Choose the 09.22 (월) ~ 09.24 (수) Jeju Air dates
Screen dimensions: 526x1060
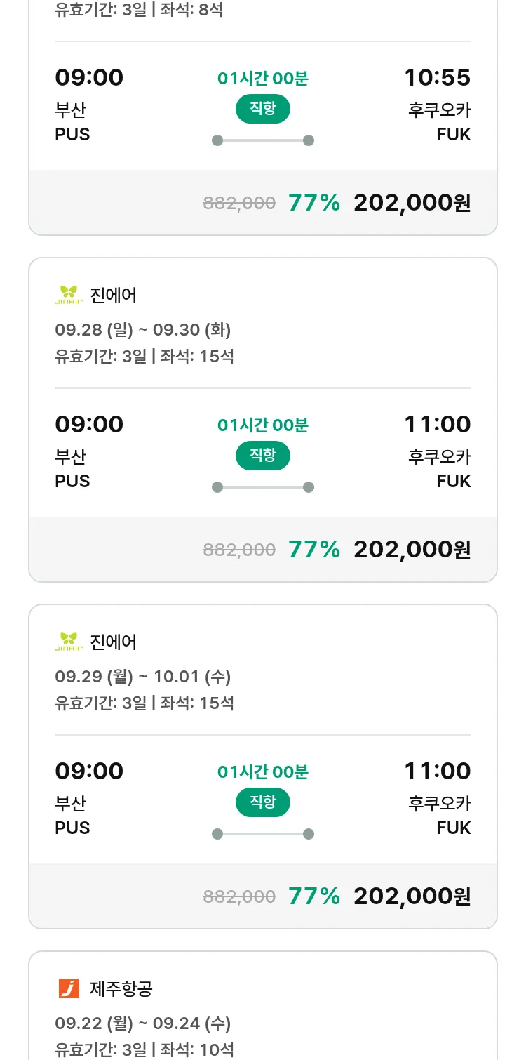click(x=142, y=1023)
